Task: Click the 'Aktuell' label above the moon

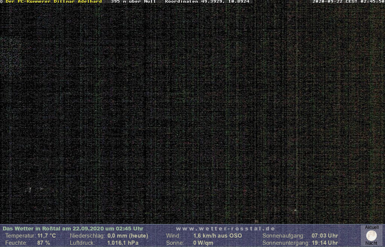Action: tap(372, 227)
